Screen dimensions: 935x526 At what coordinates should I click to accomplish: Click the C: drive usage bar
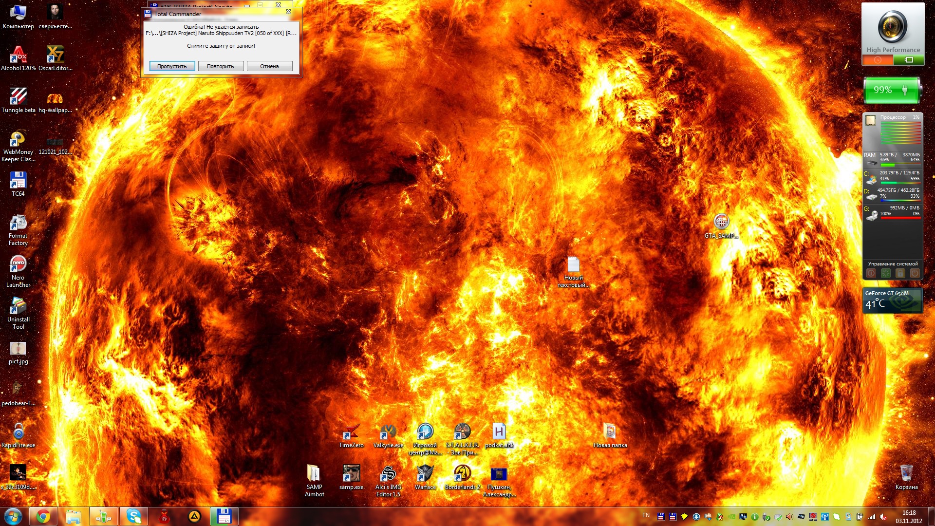(x=900, y=183)
